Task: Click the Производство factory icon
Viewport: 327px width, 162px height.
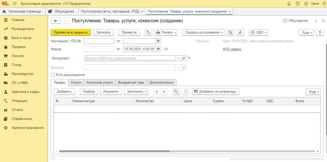Action: pos(6,74)
